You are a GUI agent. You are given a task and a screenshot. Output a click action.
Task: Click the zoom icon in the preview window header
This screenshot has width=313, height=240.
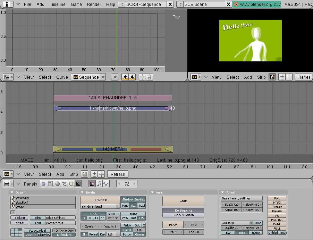point(282,77)
